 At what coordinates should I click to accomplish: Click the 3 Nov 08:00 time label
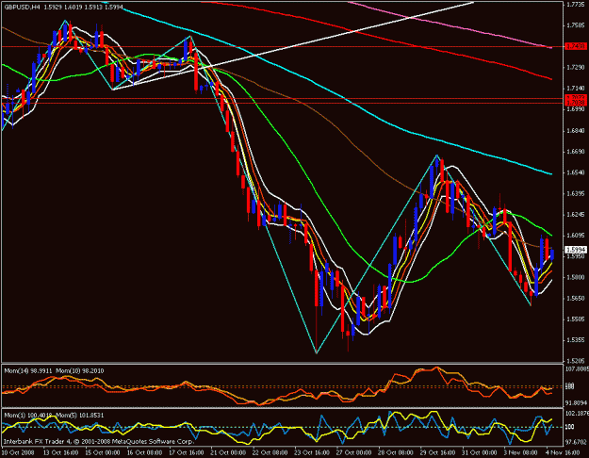pyautogui.click(x=521, y=452)
